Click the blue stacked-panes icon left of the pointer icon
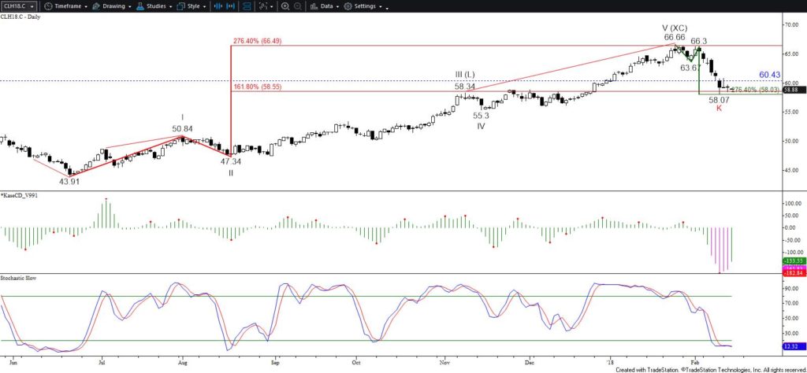The height and width of the screenshot is (373, 807). pyautogui.click(x=246, y=6)
